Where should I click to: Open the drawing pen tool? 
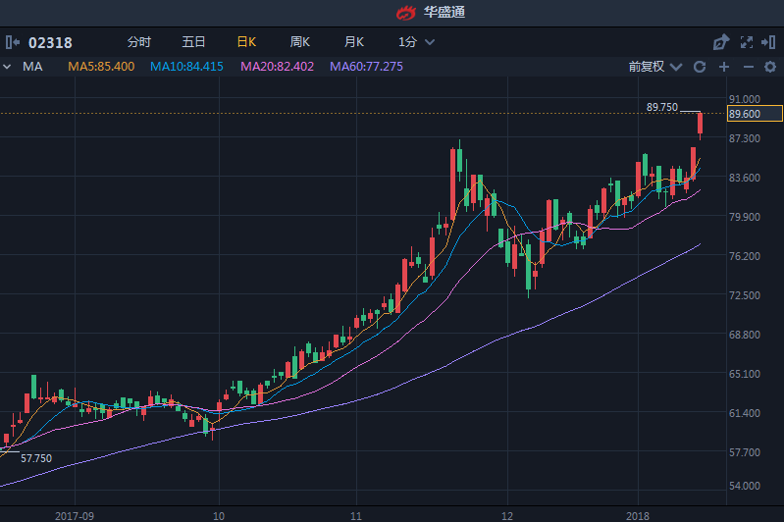[x=720, y=42]
